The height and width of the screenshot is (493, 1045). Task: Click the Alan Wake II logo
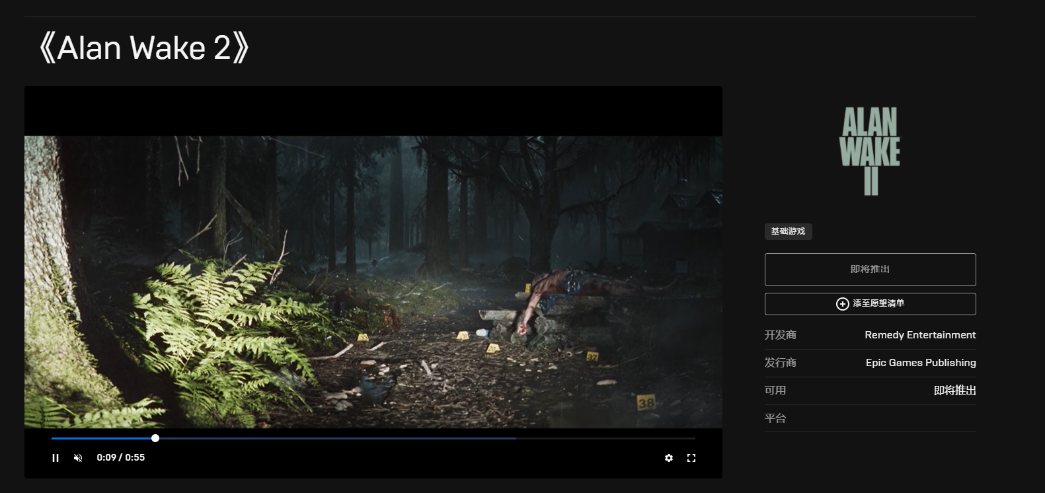(x=870, y=151)
